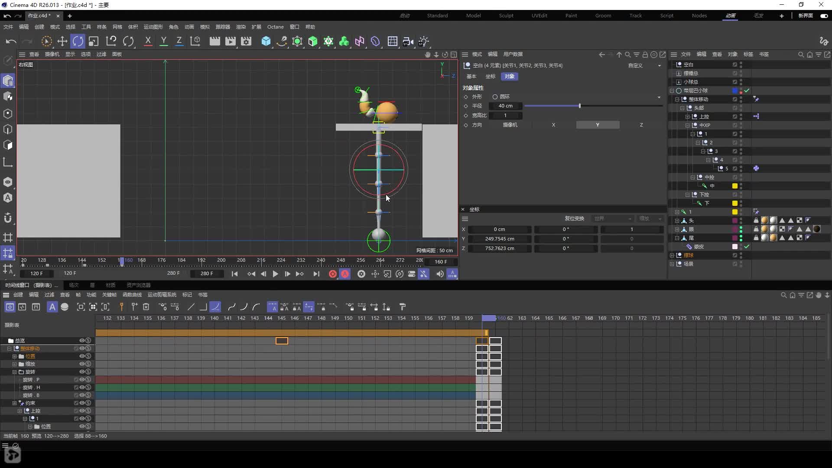Click the camera object icon
This screenshot has height=468, width=832.
point(408,41)
